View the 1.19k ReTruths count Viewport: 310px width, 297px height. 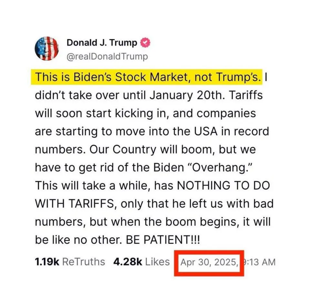pos(47,262)
